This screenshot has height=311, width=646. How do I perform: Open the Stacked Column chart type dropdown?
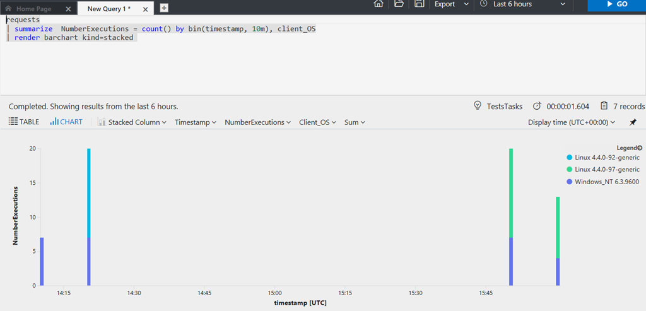pos(132,122)
